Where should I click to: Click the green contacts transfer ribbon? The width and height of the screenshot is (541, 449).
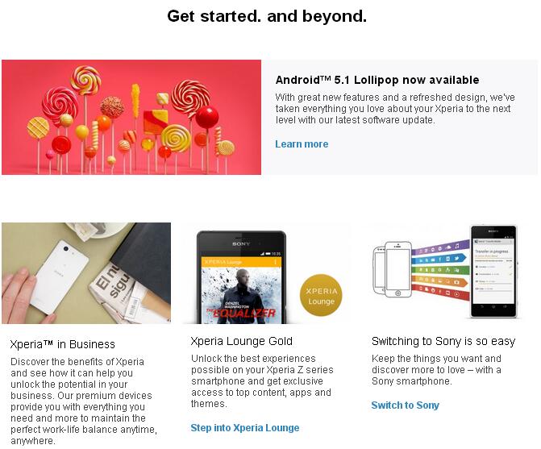(440, 270)
